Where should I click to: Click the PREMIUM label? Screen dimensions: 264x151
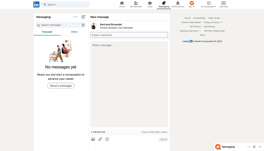point(98,132)
